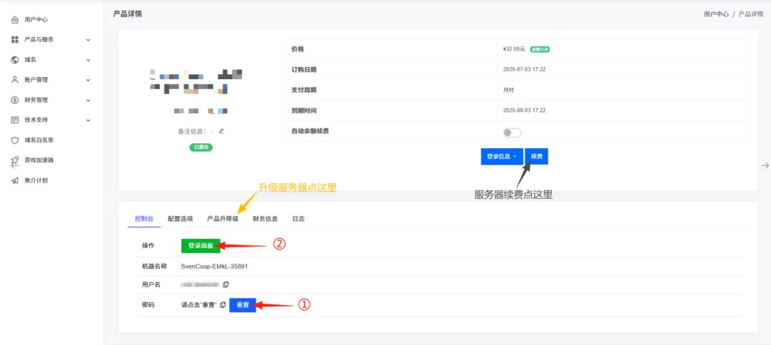Click the 账户管理 person icon
Viewport: 771px width, 345px height.
[x=15, y=80]
